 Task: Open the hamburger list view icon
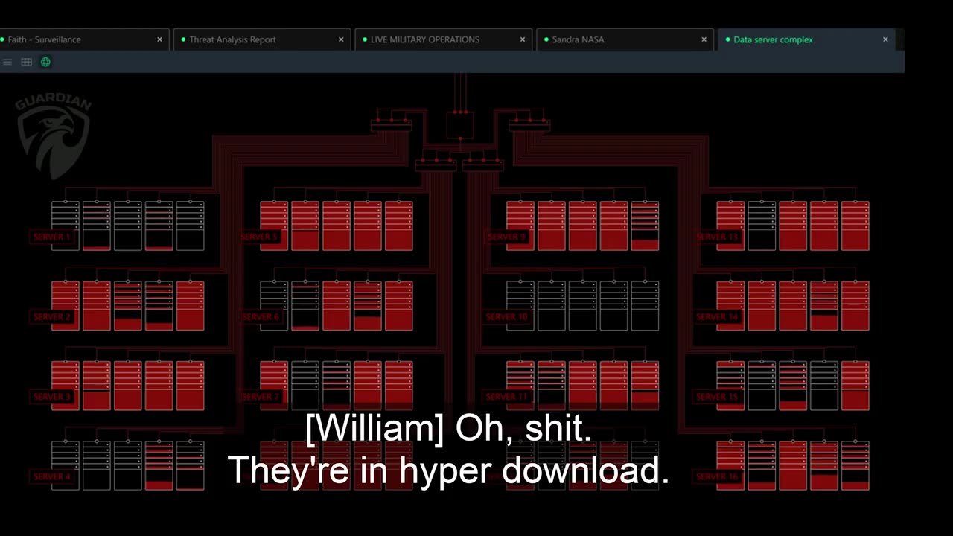point(7,62)
